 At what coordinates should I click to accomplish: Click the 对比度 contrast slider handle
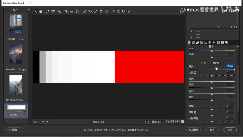[212, 76]
